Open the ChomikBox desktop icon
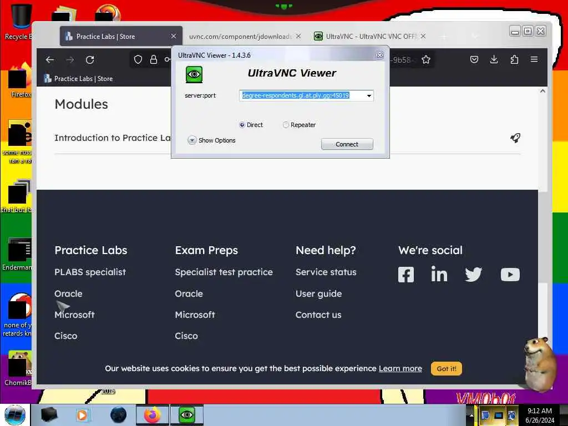This screenshot has width=568, height=426. pyautogui.click(x=18, y=368)
